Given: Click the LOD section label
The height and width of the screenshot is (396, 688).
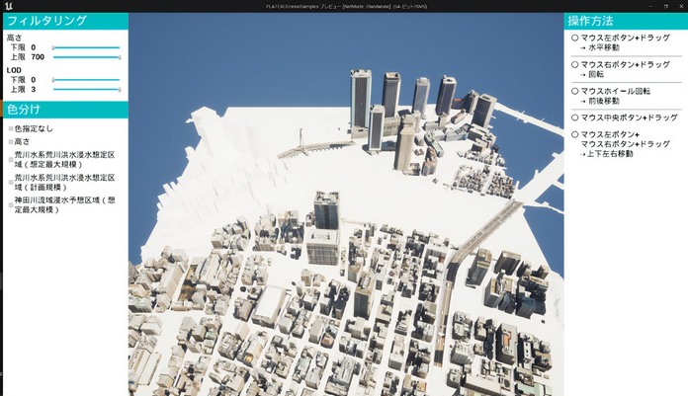Looking at the screenshot, I should coord(14,70).
